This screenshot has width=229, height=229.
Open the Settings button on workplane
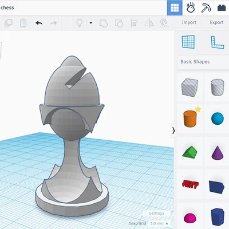[x=156, y=214]
